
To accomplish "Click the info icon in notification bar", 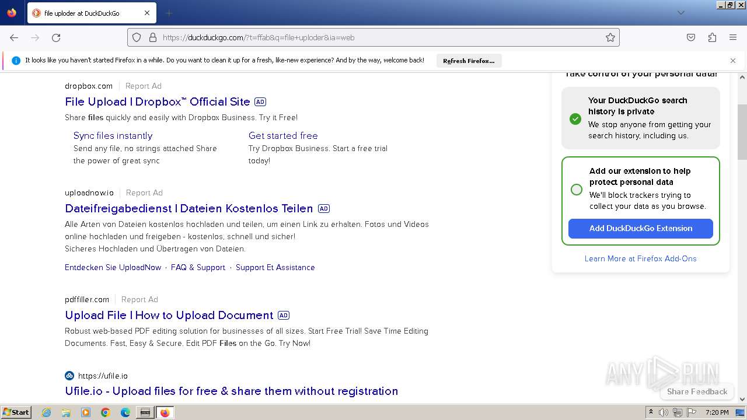I will point(16,61).
